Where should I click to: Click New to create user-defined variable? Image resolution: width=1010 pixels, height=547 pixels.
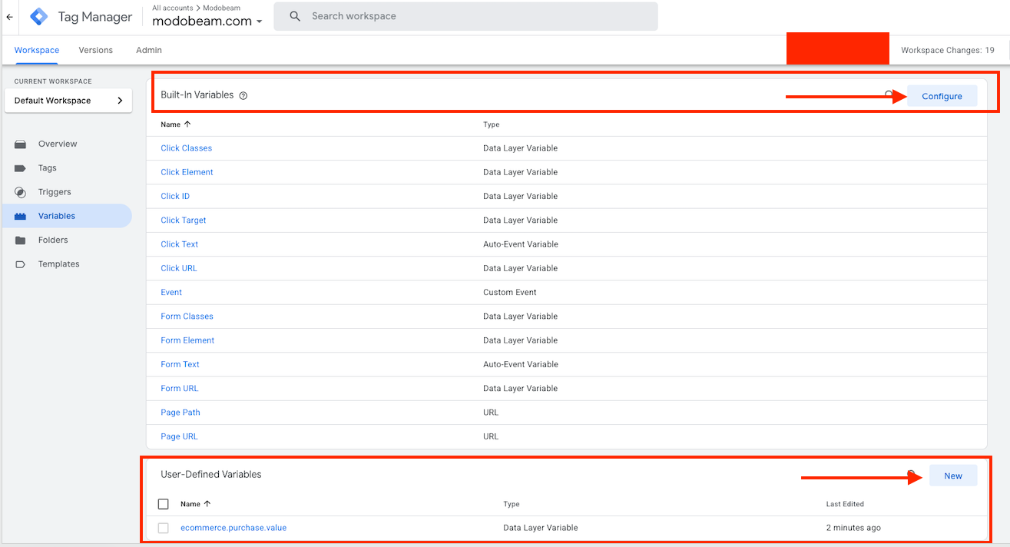952,476
